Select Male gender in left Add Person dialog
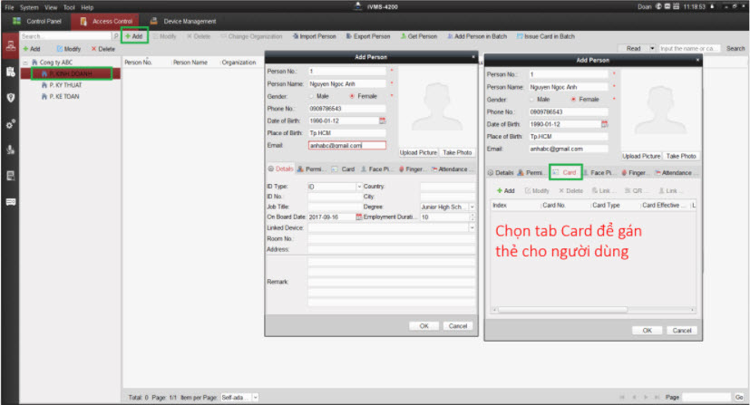 pos(313,95)
